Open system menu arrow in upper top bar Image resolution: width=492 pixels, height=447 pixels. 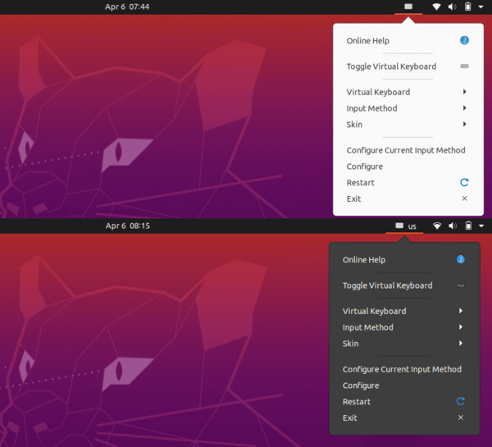click(481, 7)
